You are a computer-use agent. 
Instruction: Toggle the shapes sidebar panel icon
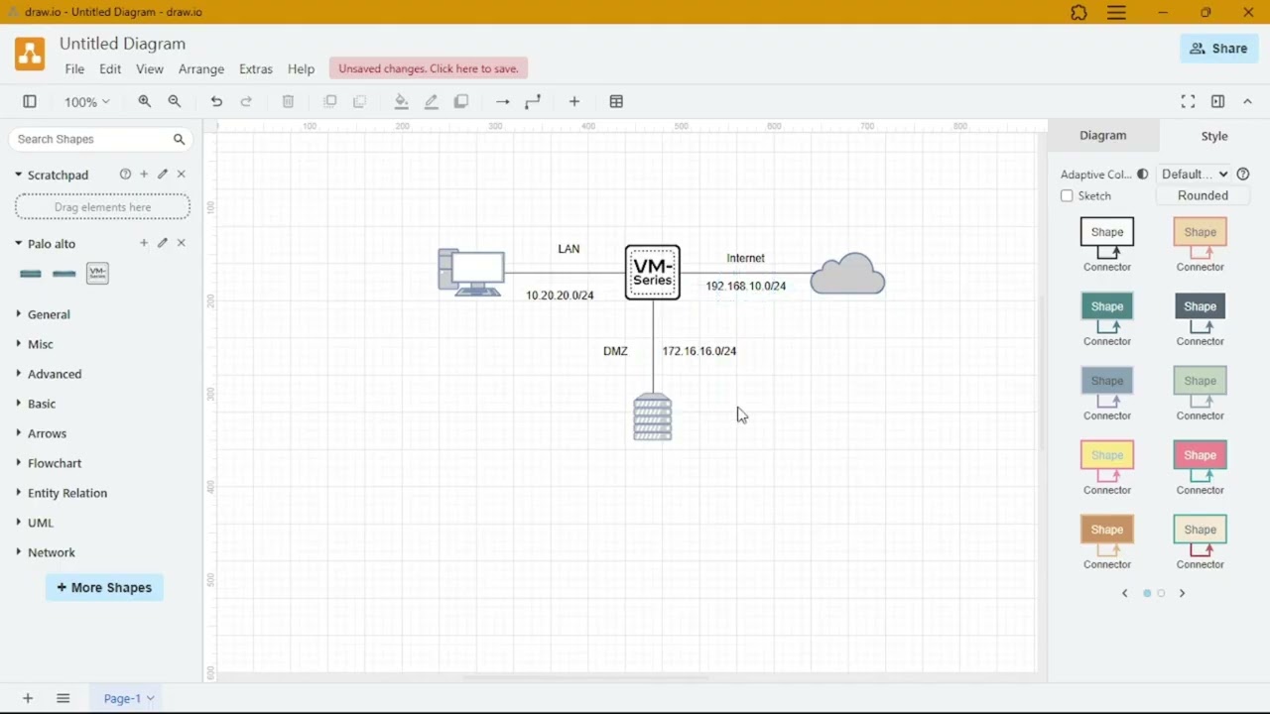point(30,101)
